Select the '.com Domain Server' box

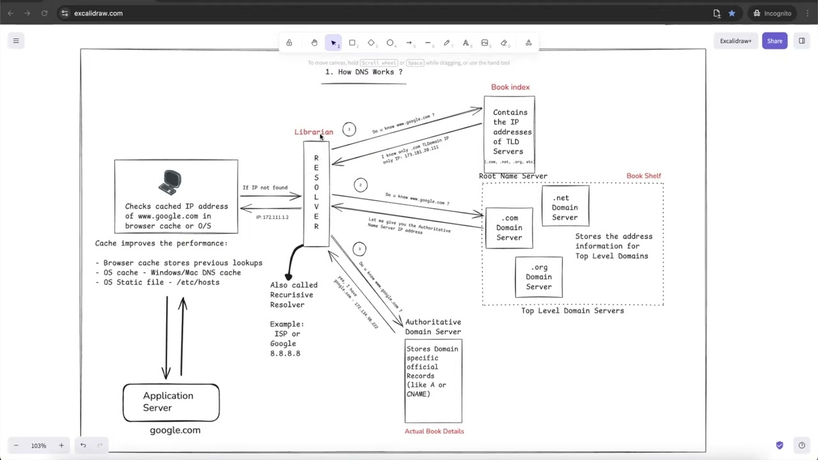coord(509,228)
